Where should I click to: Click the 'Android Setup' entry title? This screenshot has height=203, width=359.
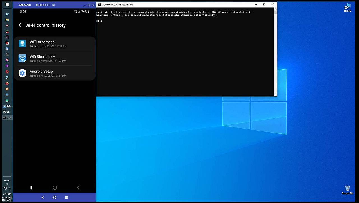click(x=41, y=71)
